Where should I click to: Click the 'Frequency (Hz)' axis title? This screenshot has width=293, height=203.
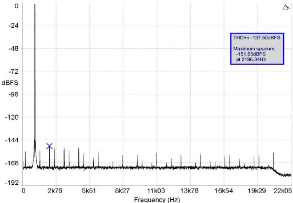point(157,200)
